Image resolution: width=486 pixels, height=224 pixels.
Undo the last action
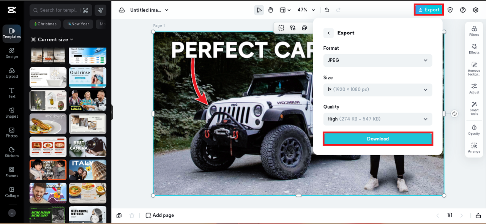coord(327,10)
